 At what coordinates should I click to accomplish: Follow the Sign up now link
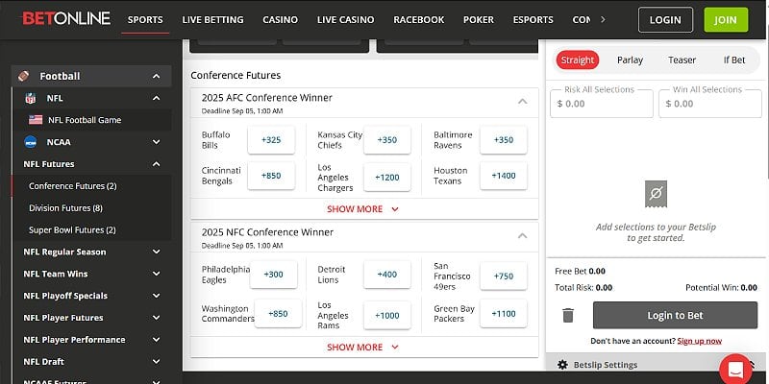click(699, 341)
